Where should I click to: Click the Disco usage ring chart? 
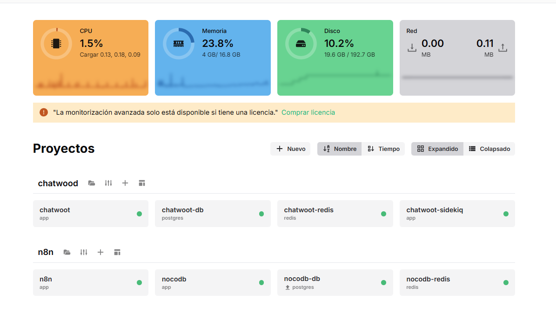click(301, 44)
